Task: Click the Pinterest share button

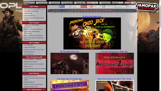Action: pyautogui.click(x=84, y=7)
